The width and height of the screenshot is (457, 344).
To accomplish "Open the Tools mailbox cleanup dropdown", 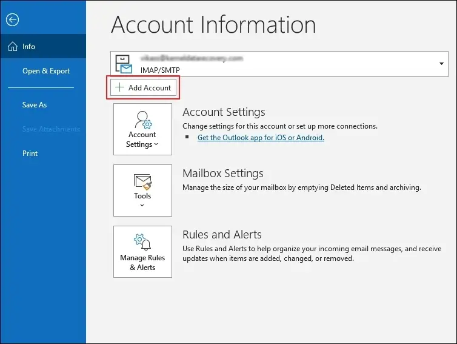I will (142, 191).
